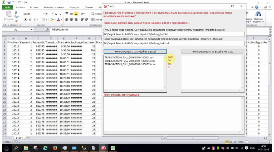Select TRANSACTION_FULL_20160101-1000013.csv in list

click(x=130, y=64)
